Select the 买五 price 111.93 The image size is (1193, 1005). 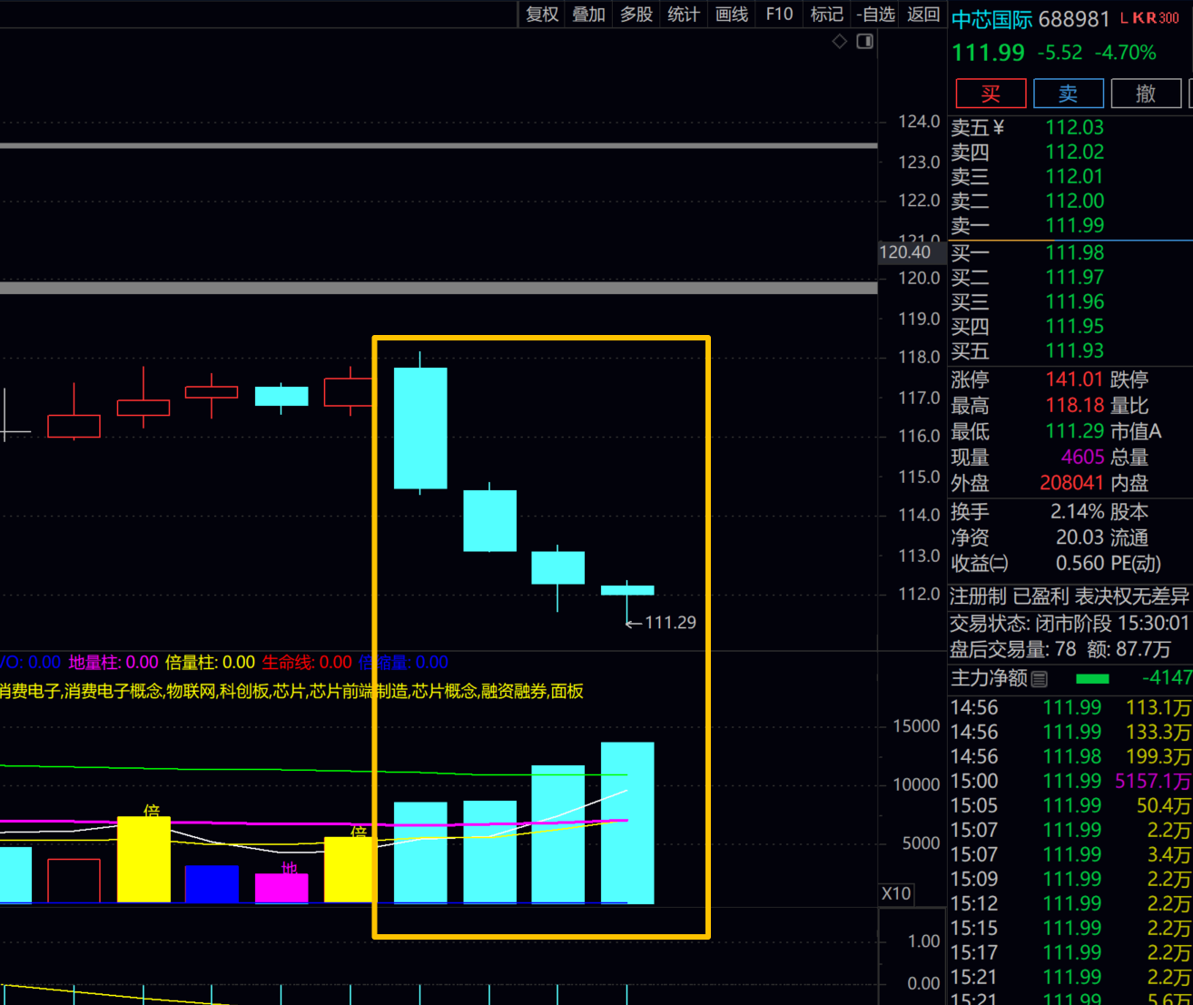click(1075, 350)
